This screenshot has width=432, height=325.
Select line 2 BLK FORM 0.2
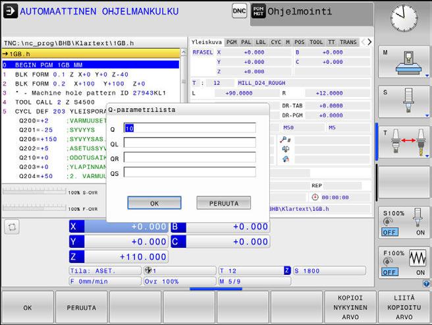click(90, 84)
